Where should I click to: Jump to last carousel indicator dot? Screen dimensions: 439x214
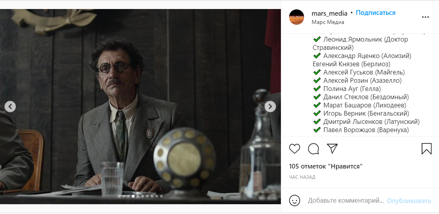tap(161, 196)
